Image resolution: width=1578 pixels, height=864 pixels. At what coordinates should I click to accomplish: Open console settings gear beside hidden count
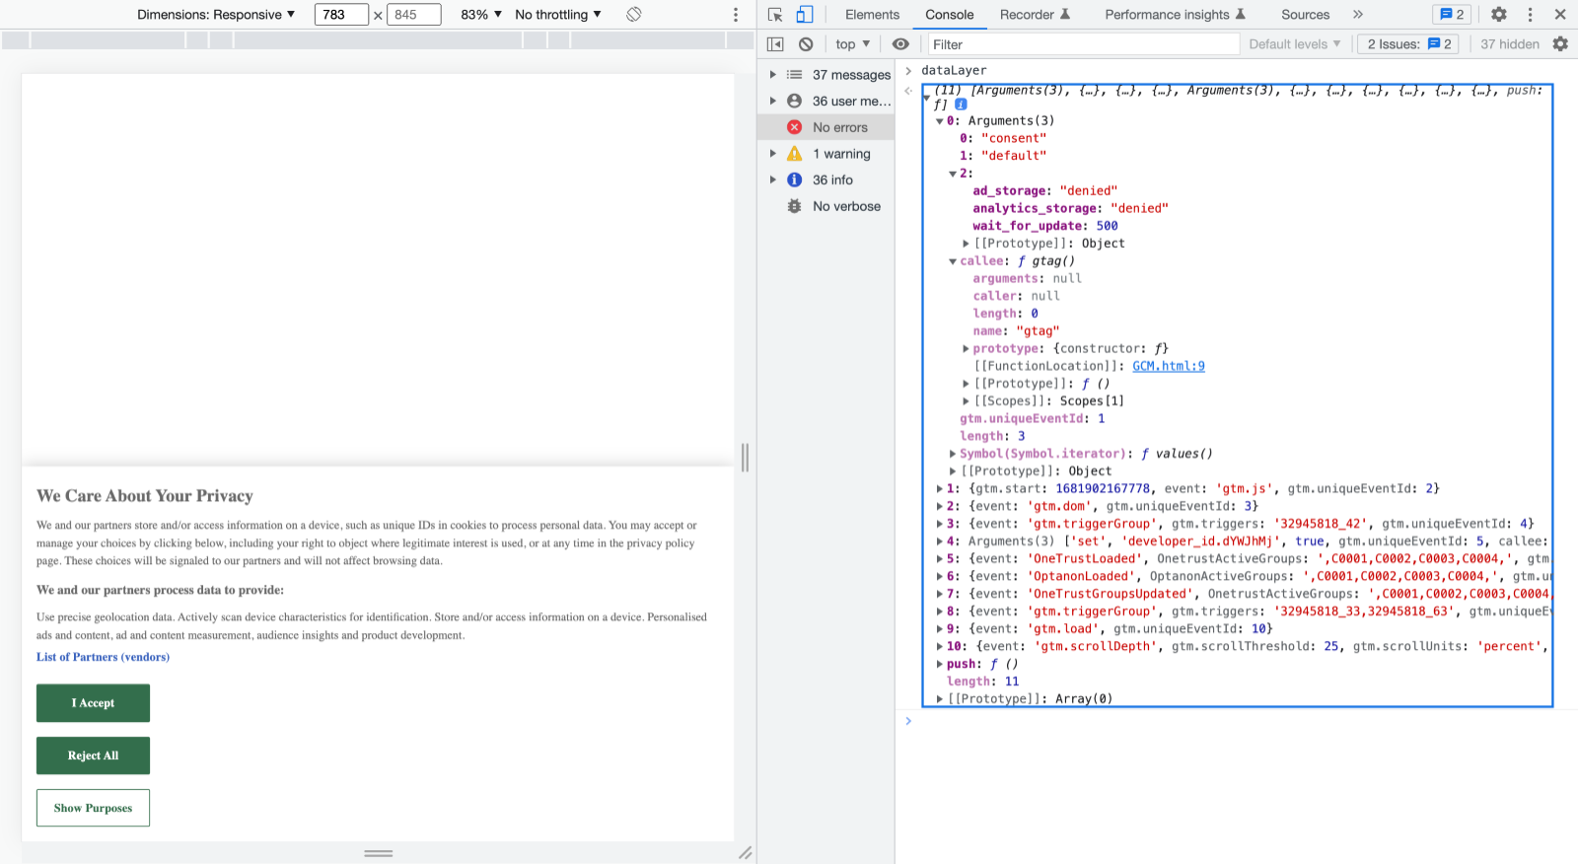click(1560, 44)
